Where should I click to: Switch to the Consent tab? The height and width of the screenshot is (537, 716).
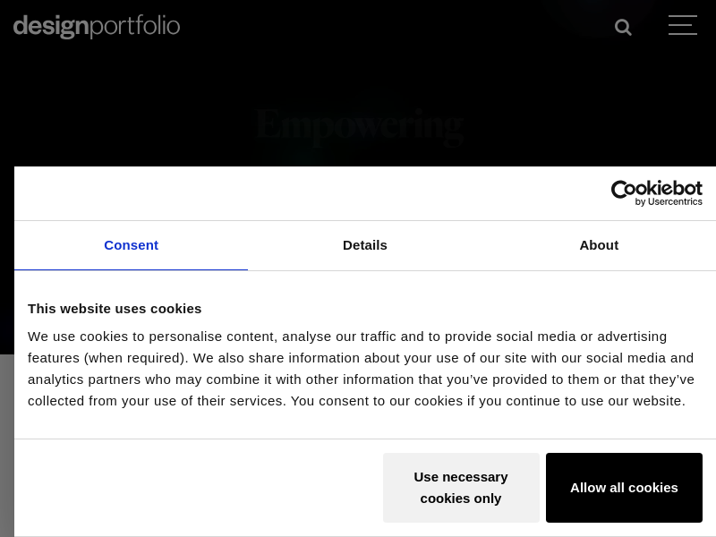pos(131,245)
